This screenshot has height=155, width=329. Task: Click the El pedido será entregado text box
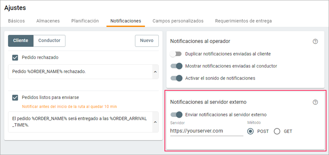coord(80,122)
